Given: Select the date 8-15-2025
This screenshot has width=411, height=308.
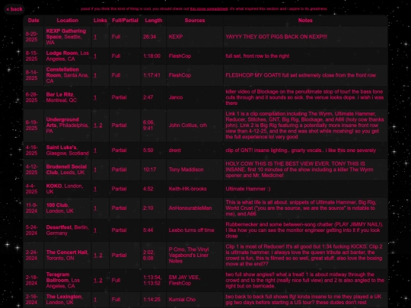Looking at the screenshot, I should [32, 56].
